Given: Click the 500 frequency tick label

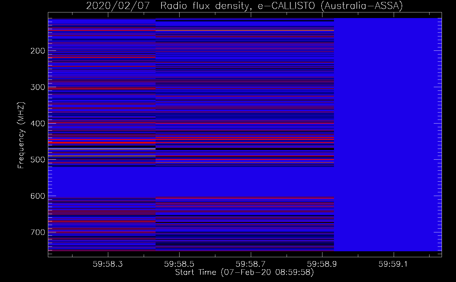Looking at the screenshot, I should click(38, 160).
